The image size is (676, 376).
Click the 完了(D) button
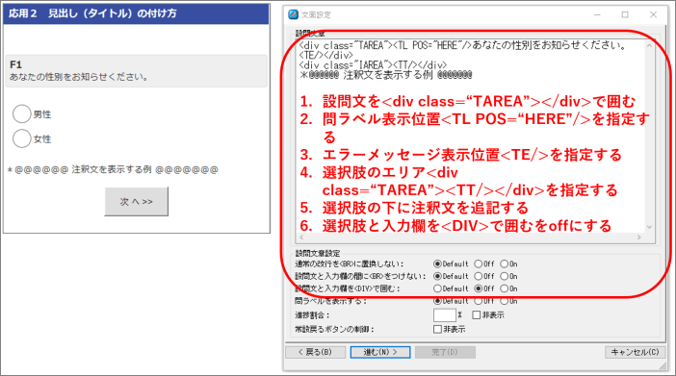click(x=445, y=352)
